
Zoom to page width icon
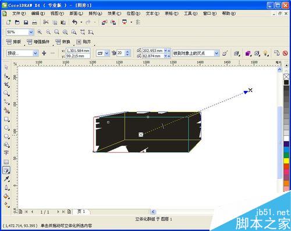83,32
